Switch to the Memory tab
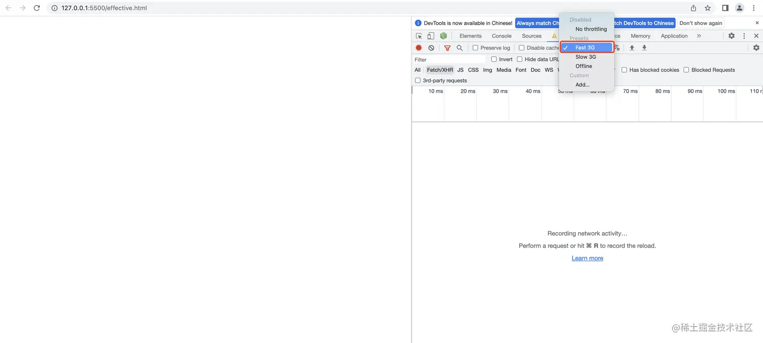763x343 pixels. pyautogui.click(x=640, y=36)
